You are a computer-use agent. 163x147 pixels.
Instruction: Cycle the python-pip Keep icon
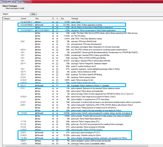pos(36,124)
